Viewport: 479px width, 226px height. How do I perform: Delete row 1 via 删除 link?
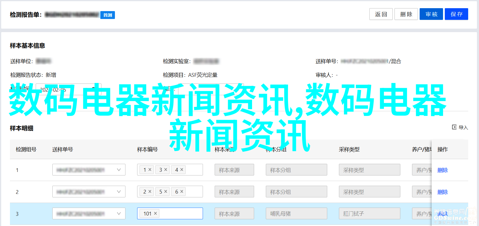pyautogui.click(x=442, y=170)
